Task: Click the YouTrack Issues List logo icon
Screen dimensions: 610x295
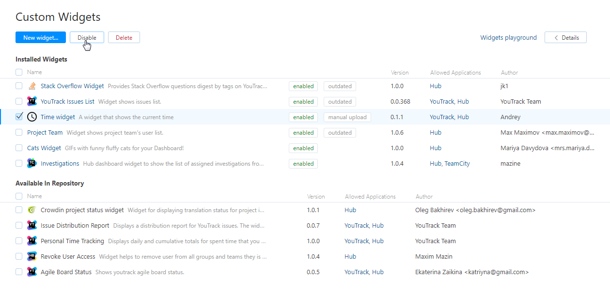Action: tap(32, 102)
